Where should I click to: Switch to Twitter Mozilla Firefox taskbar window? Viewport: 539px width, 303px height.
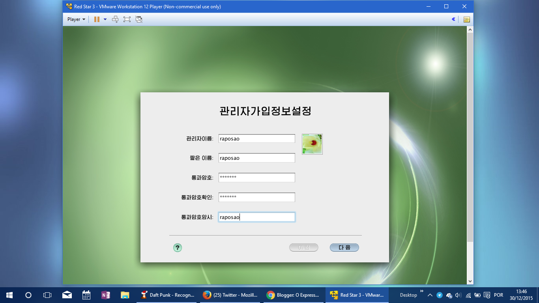coord(230,295)
